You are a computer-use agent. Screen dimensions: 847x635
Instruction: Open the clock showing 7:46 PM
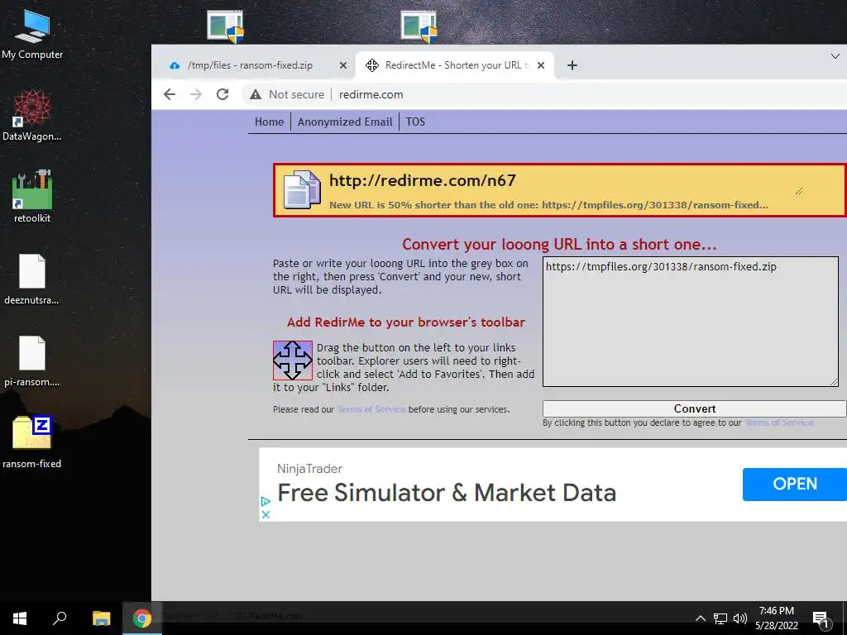(776, 618)
